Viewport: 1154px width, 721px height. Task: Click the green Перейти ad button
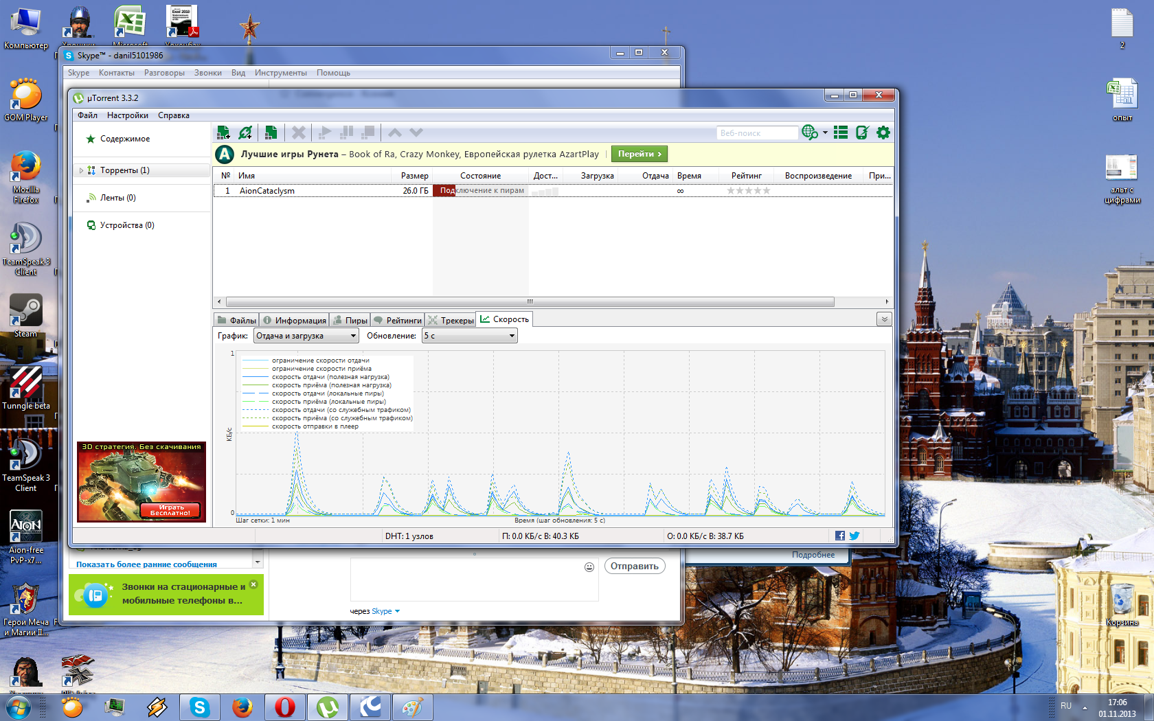[640, 154]
